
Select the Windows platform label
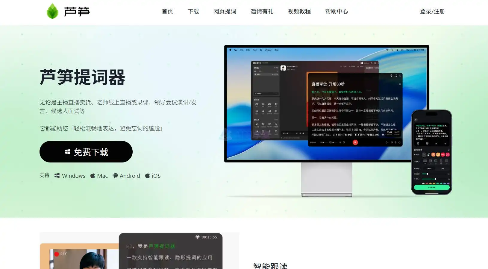[x=74, y=176]
